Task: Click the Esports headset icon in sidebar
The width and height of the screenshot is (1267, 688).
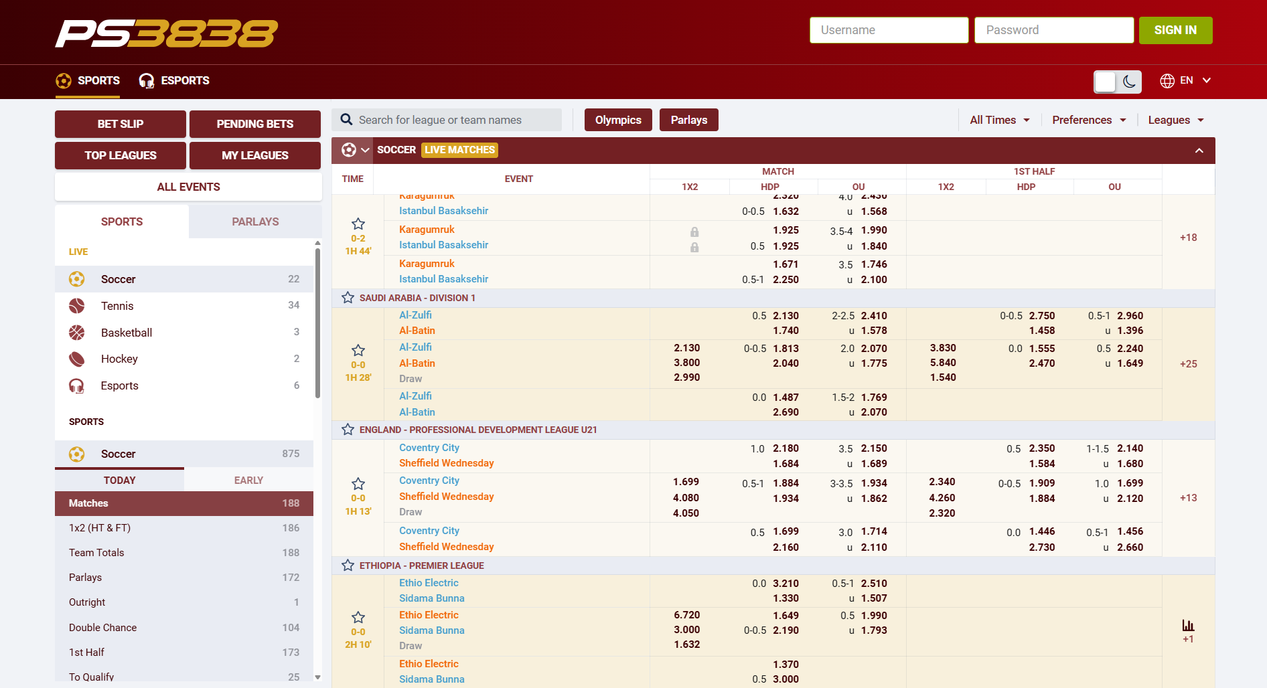Action: 77,386
